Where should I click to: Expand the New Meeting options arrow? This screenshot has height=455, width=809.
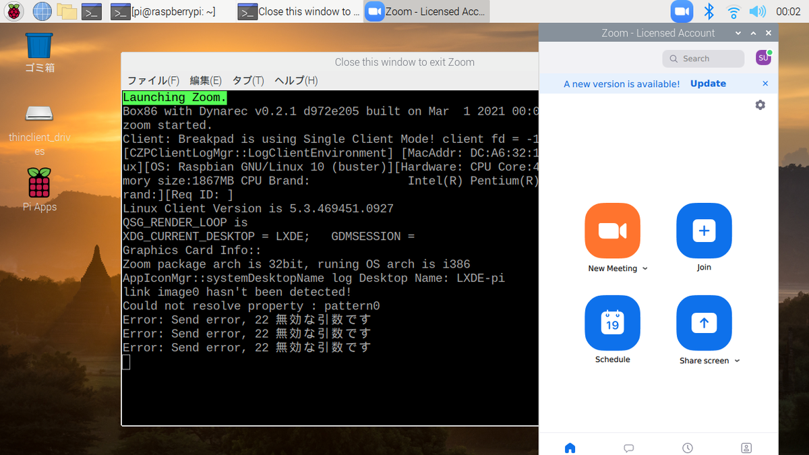(x=645, y=268)
